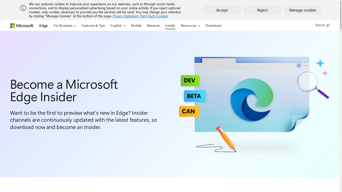This screenshot has height=192, width=342.
Task: Open Manage cookies settings
Action: tap(303, 10)
